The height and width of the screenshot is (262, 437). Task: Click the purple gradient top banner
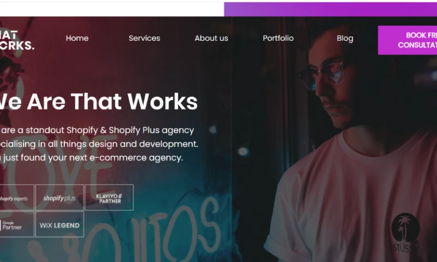[330, 9]
